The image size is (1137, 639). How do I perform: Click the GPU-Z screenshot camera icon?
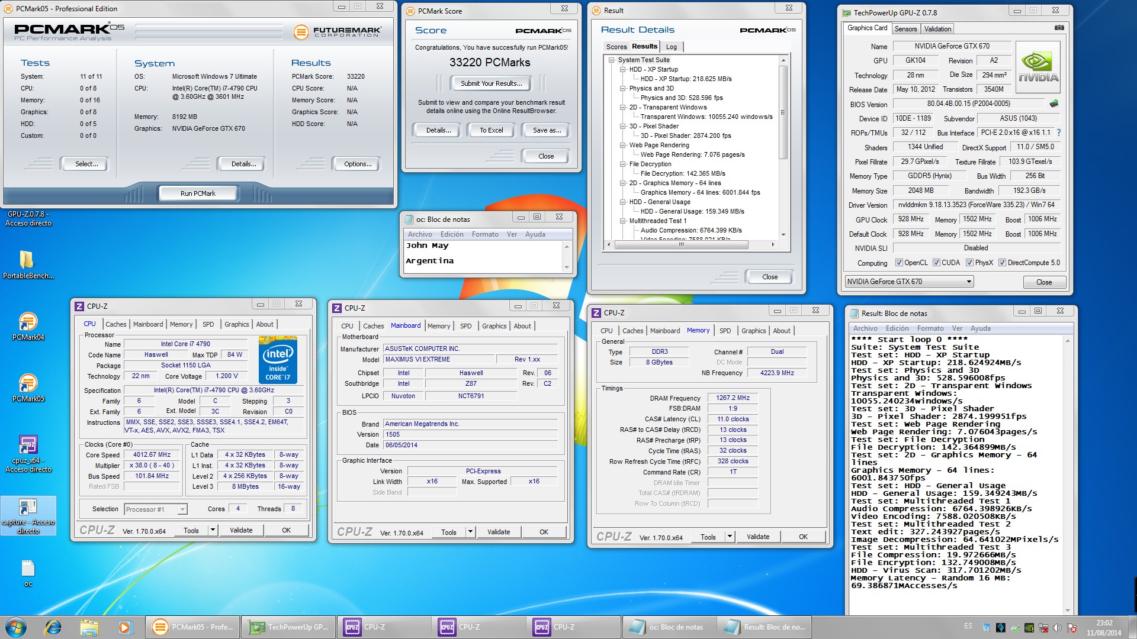[x=1059, y=28]
